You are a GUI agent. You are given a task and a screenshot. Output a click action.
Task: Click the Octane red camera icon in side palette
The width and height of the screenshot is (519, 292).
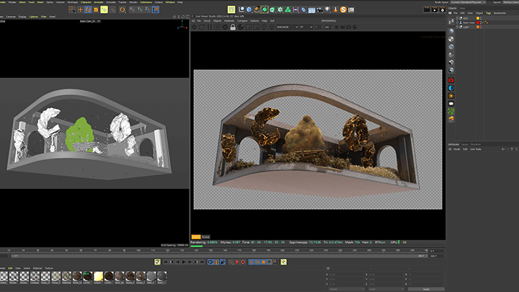[x=451, y=80]
